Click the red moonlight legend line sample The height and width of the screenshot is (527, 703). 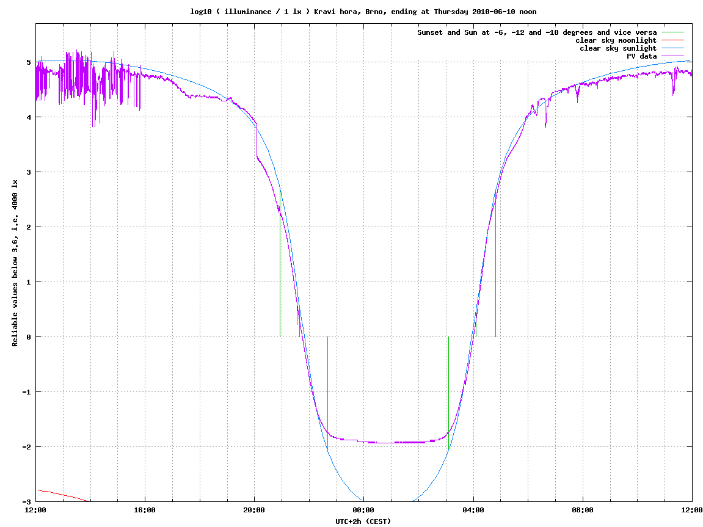(x=672, y=40)
